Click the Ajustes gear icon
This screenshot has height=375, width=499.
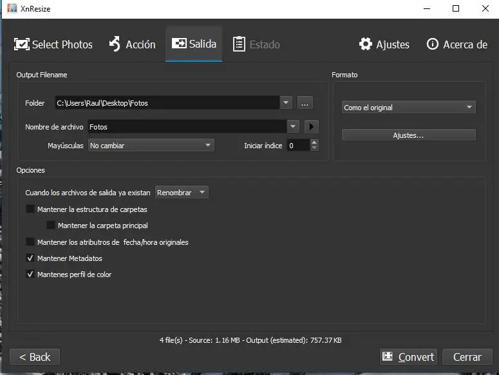(366, 44)
